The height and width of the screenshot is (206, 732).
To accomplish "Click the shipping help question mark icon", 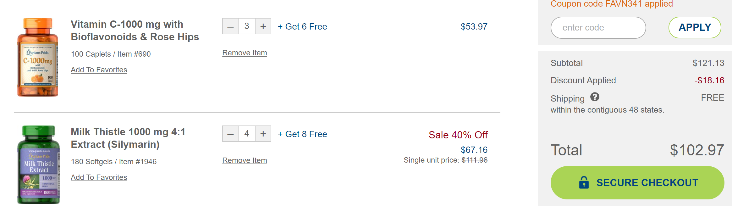I will pos(595,97).
